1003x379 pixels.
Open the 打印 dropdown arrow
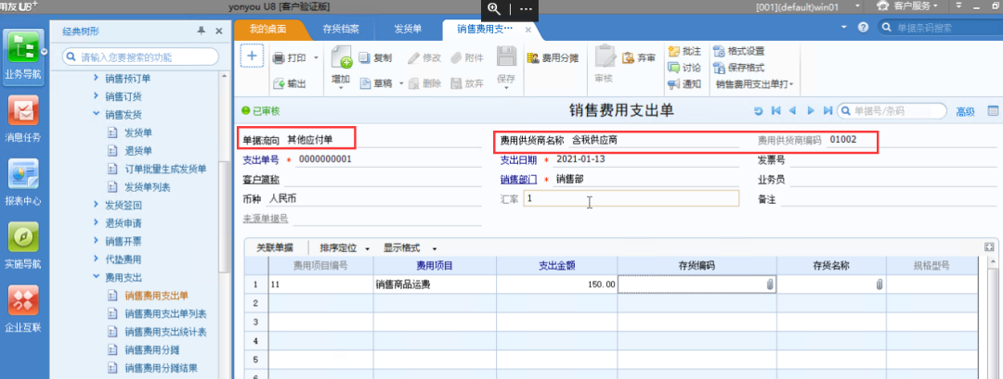316,58
